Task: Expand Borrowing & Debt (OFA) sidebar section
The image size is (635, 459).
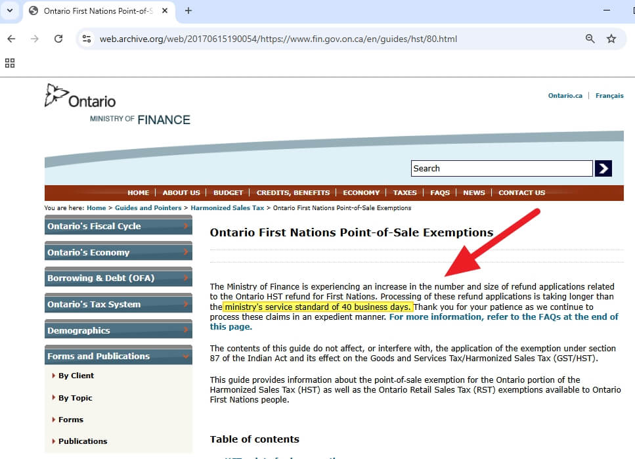Action: pyautogui.click(x=118, y=278)
